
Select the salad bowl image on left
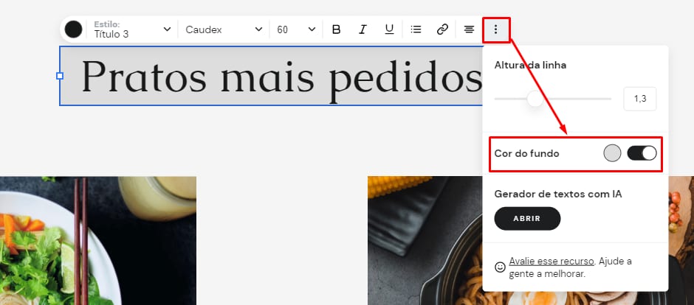click(x=97, y=240)
